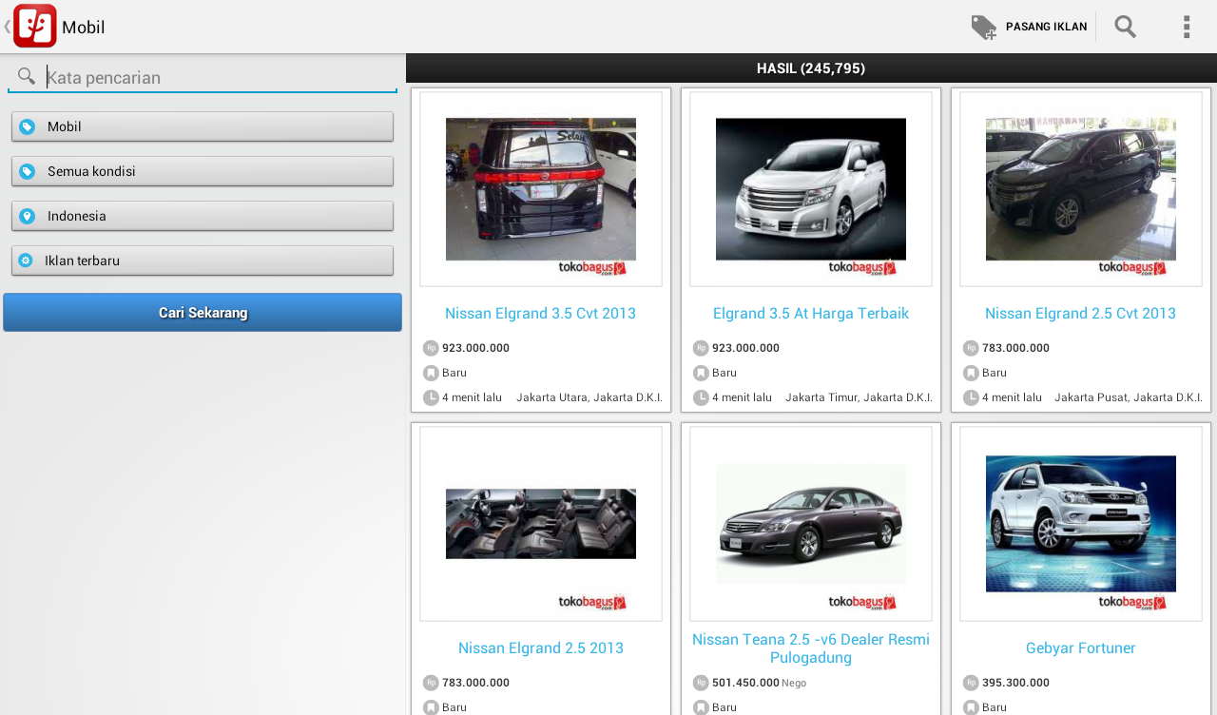View the Nissan Elgrand 2.5 Cvt 2013 photo
This screenshot has height=715, width=1217.
point(1081,189)
